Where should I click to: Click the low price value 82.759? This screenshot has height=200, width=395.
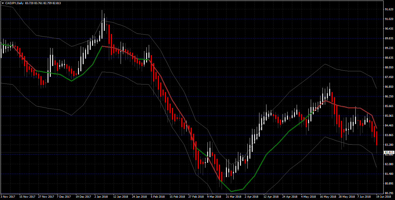47,3
